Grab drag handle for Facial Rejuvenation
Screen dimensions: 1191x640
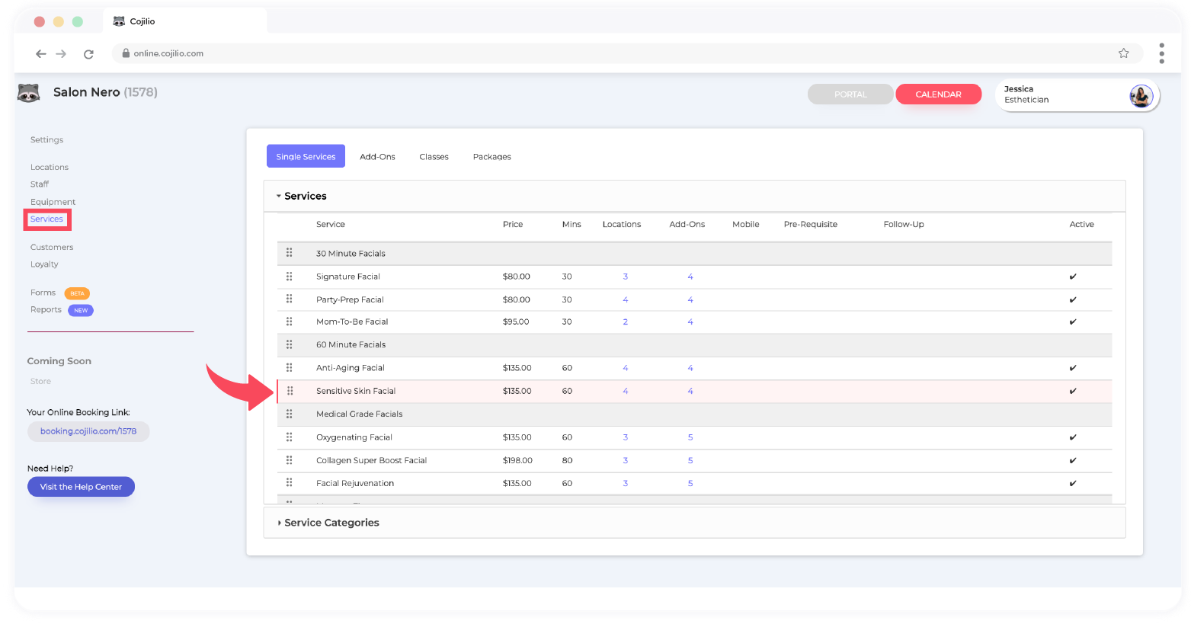click(290, 483)
